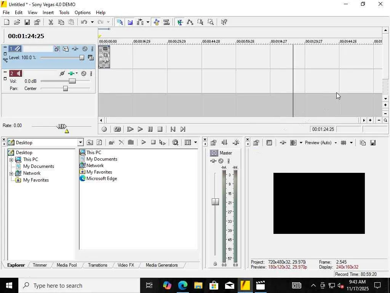Open project properties from the main toolbar
Viewport: 390px width, 293px height.
[37, 22]
